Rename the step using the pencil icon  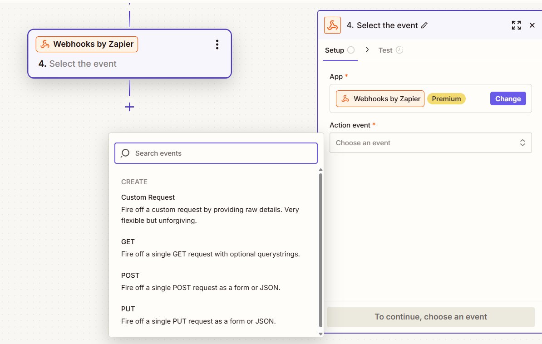[x=424, y=25]
